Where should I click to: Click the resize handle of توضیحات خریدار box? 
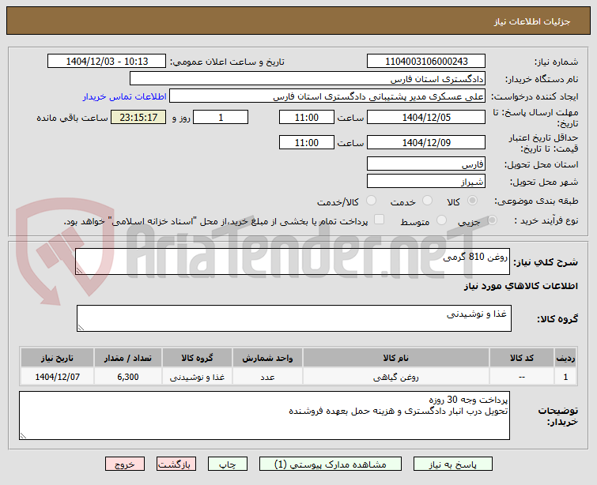[23, 436]
